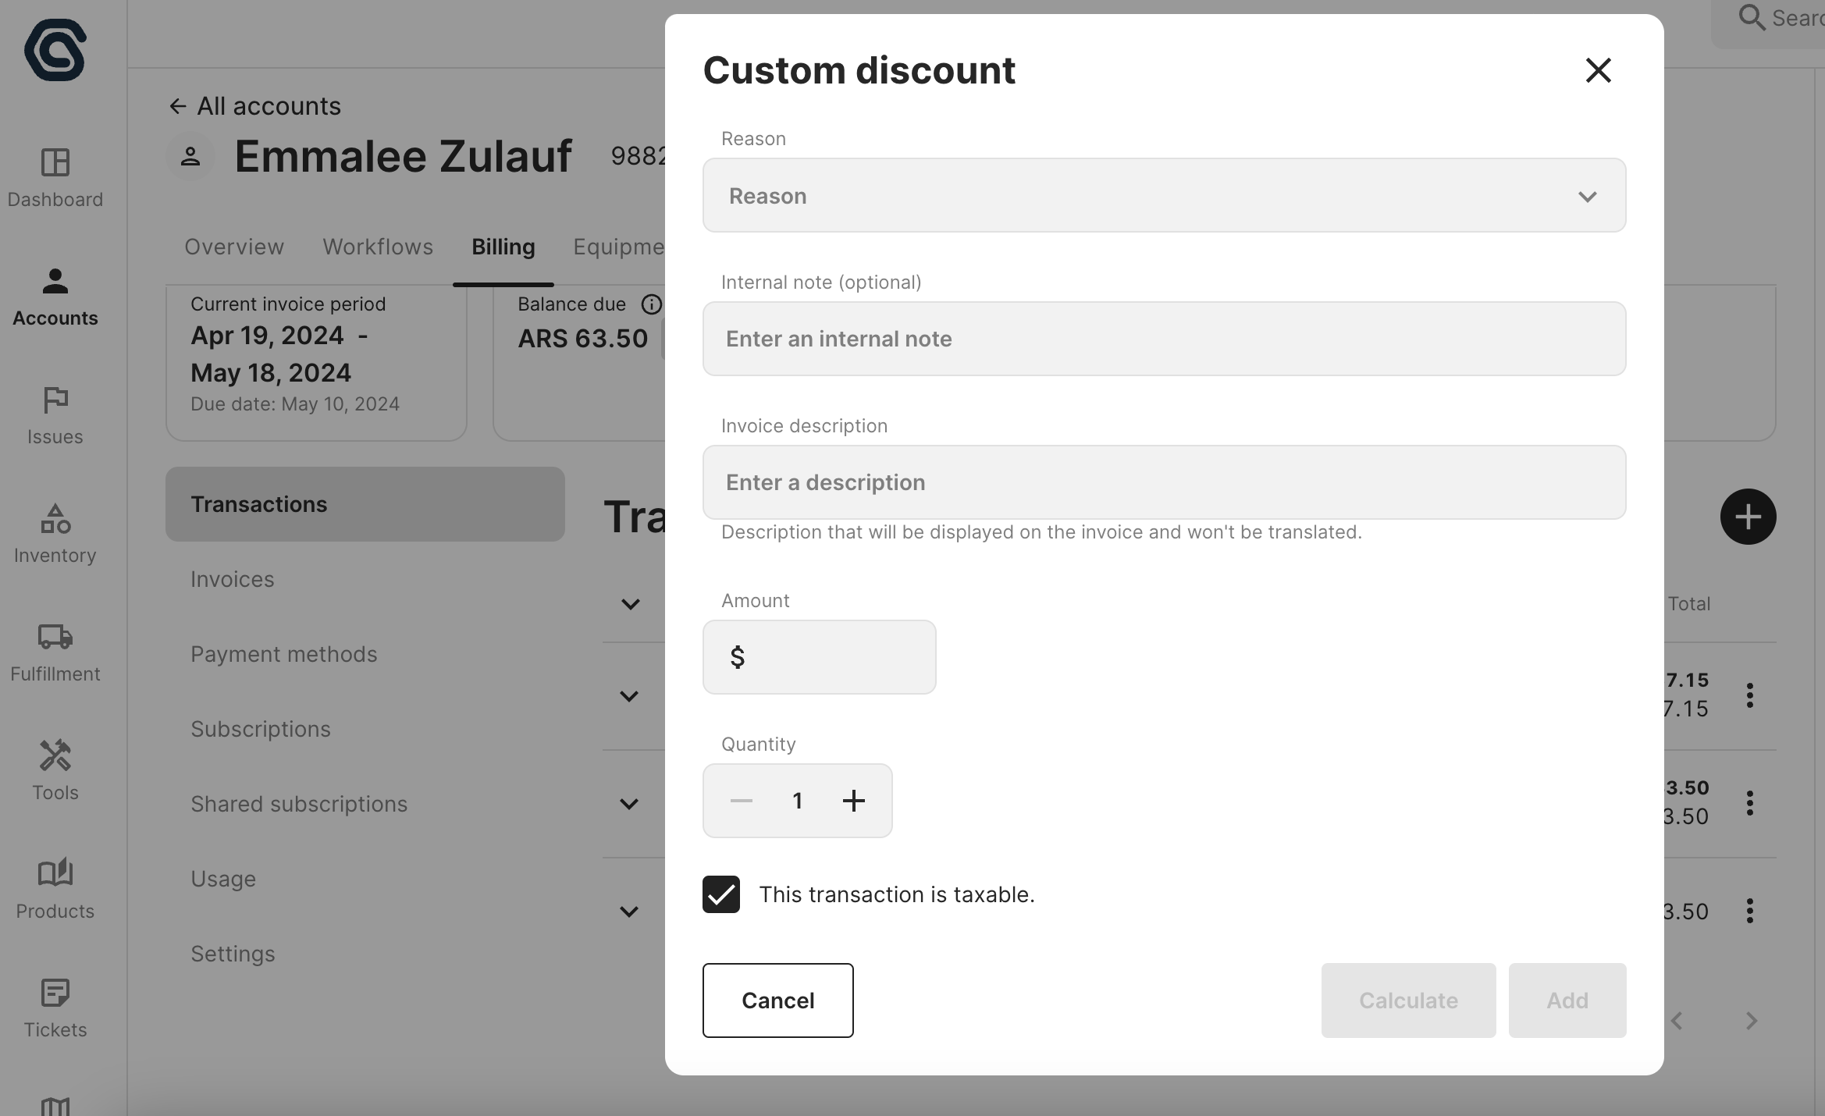The image size is (1825, 1116).
Task: Open three-dot menu for the 7.15 row
Action: 1749,695
